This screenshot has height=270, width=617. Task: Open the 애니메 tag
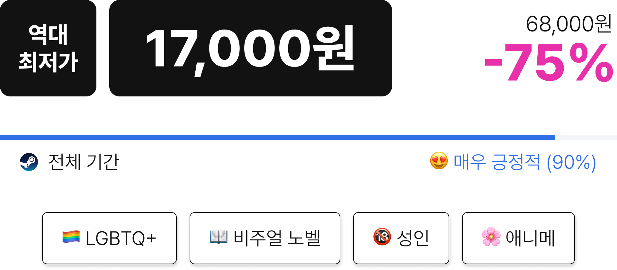518,238
